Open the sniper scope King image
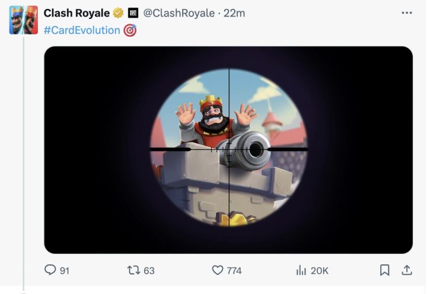The image size is (427, 294). (x=228, y=149)
